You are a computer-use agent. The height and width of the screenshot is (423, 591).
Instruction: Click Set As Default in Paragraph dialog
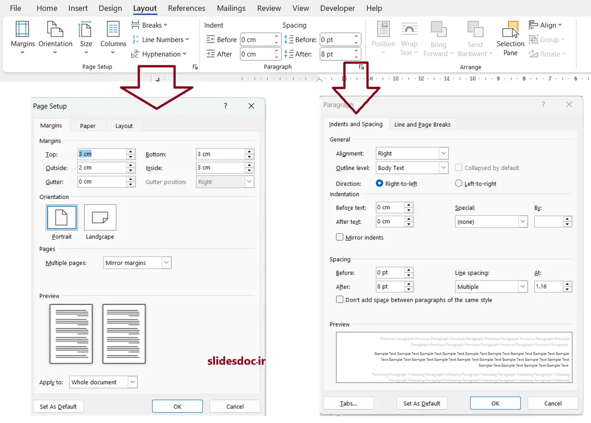[x=422, y=404]
